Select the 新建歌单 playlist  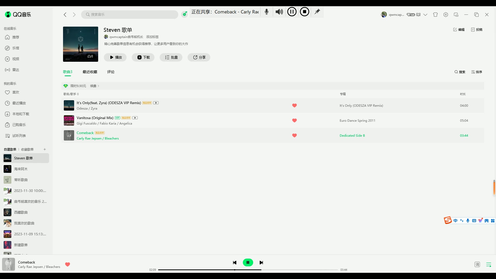pyautogui.click(x=26, y=245)
